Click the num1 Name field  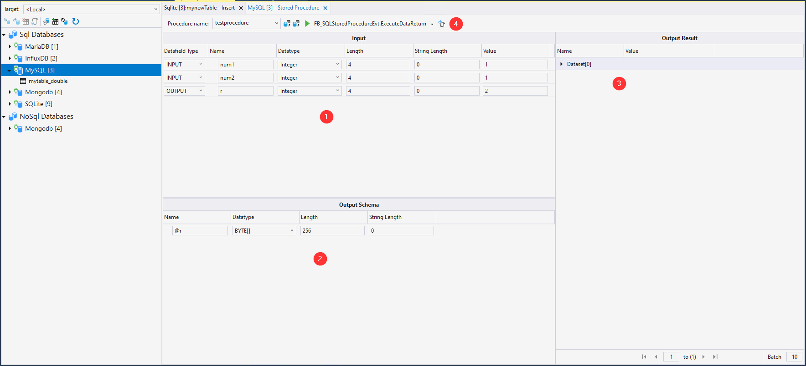245,65
